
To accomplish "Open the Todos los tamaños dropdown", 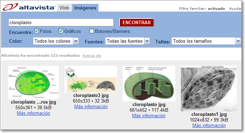I will point(206,41).
